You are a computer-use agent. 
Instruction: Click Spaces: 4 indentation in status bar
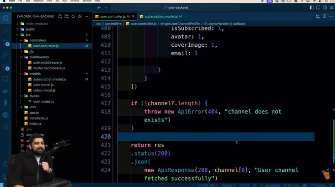229,186
